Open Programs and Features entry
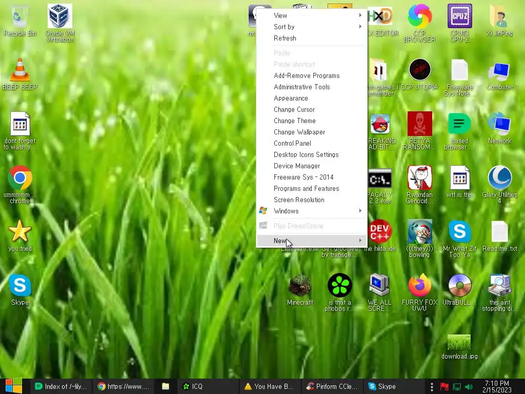The image size is (525, 394). coord(312,188)
